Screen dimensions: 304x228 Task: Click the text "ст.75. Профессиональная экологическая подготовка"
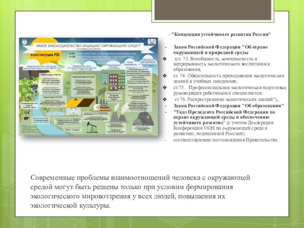(x=230, y=88)
